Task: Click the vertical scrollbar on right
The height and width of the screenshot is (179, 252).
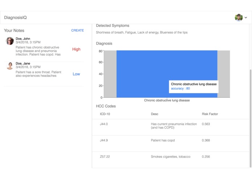Action: point(251,118)
